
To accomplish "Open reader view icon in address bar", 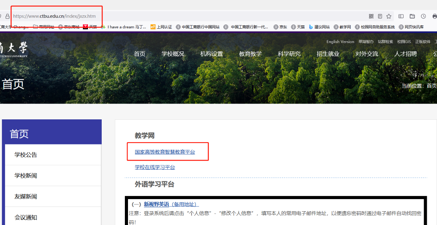I will tap(380, 16).
